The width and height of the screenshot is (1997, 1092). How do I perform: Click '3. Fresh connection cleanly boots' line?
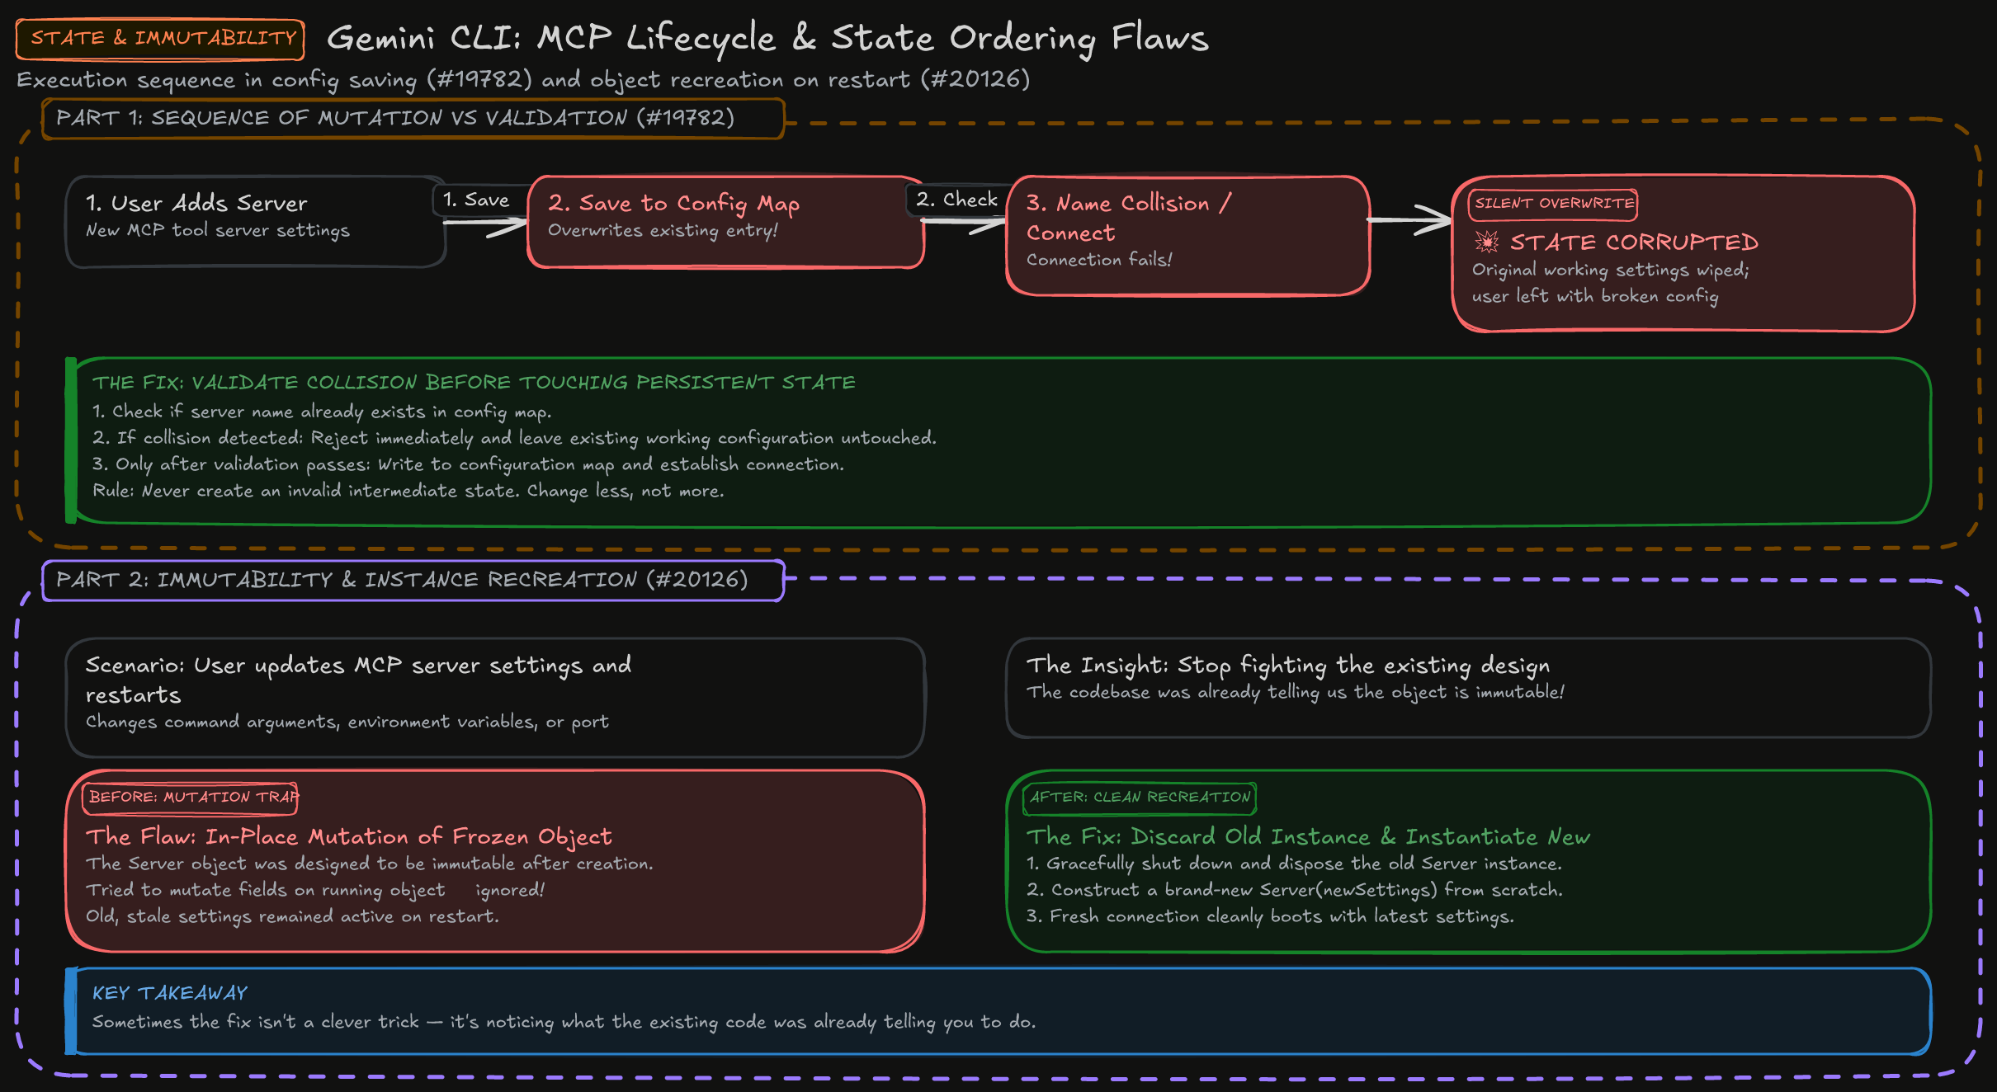point(1270,916)
